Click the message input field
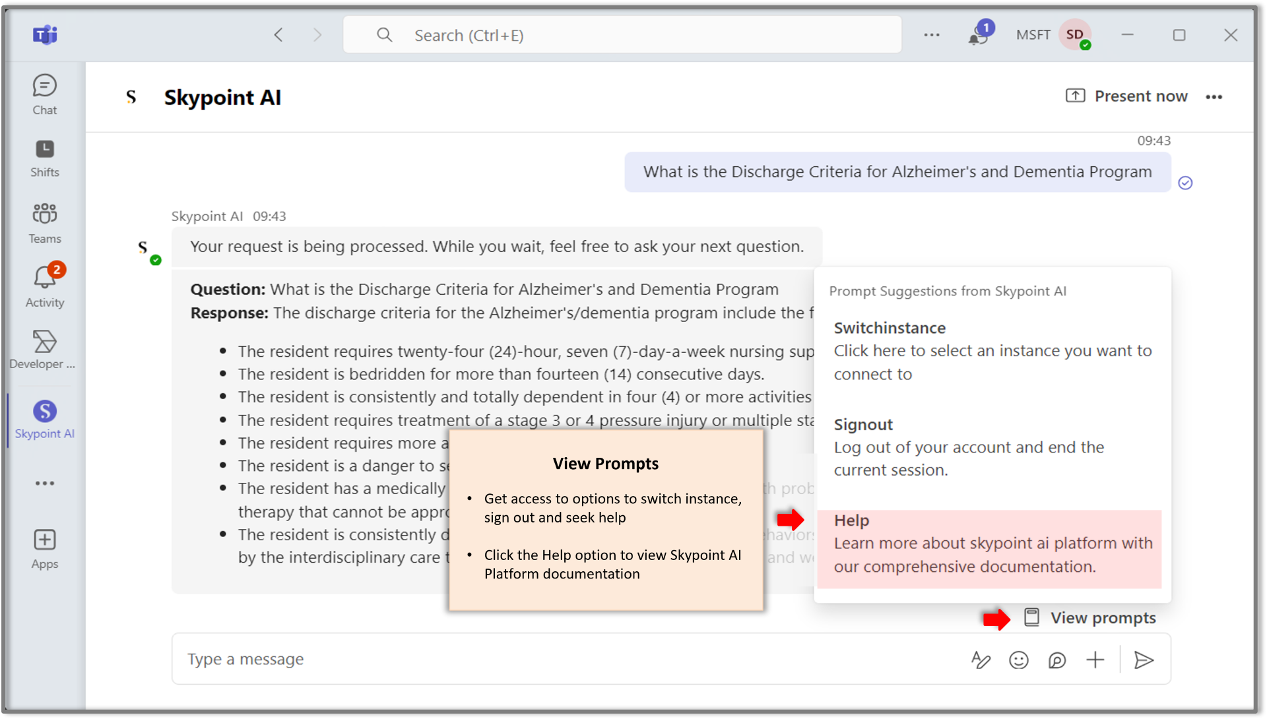This screenshot has width=1267, height=719. (x=574, y=658)
